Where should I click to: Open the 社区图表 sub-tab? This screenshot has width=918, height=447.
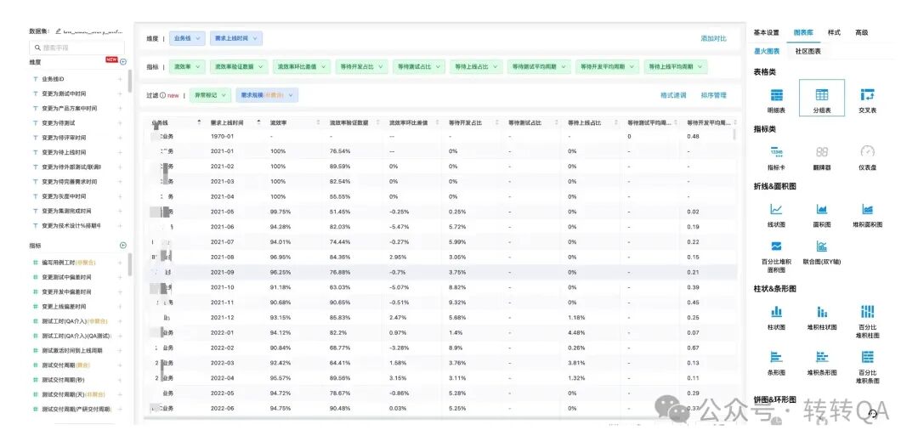pyautogui.click(x=808, y=52)
